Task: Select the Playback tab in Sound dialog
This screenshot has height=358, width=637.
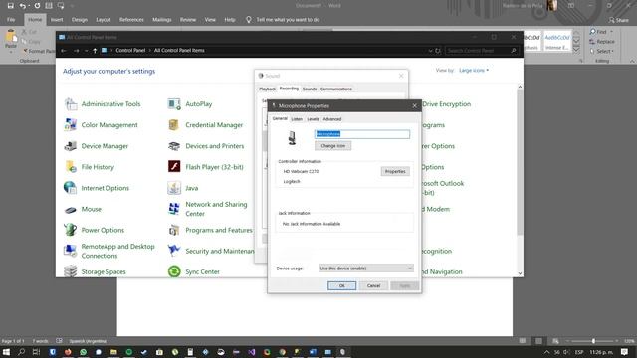Action: (x=268, y=89)
